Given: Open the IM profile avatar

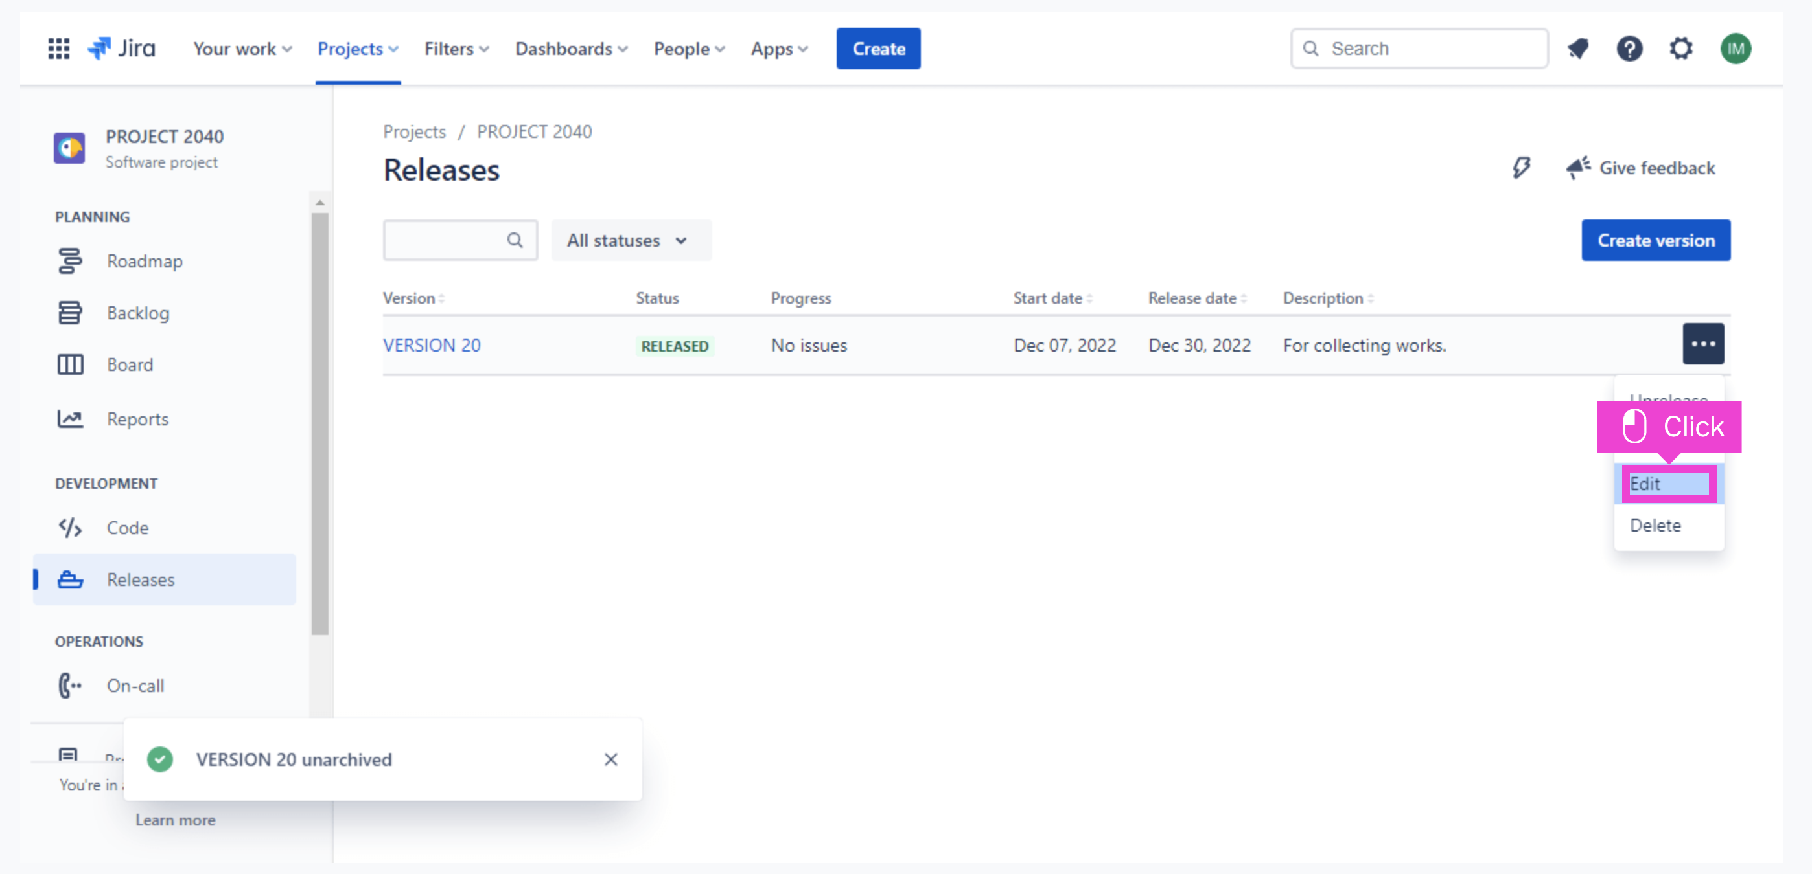Looking at the screenshot, I should pos(1736,49).
